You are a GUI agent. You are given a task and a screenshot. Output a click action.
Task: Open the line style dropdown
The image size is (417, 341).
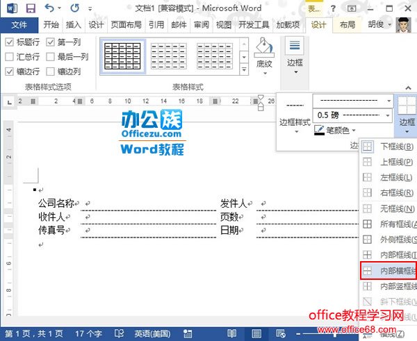point(389,101)
